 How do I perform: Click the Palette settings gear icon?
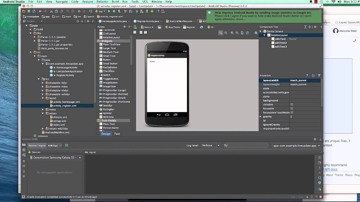[124, 27]
